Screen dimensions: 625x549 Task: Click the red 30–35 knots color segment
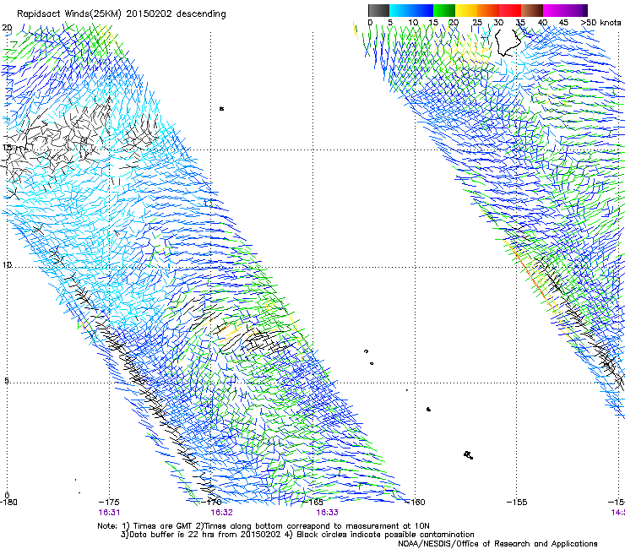pos(510,10)
